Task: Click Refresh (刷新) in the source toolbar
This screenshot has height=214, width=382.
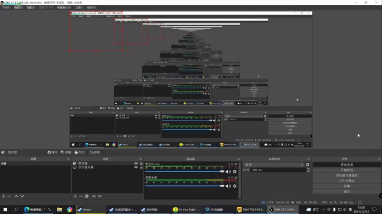Action: (95, 152)
